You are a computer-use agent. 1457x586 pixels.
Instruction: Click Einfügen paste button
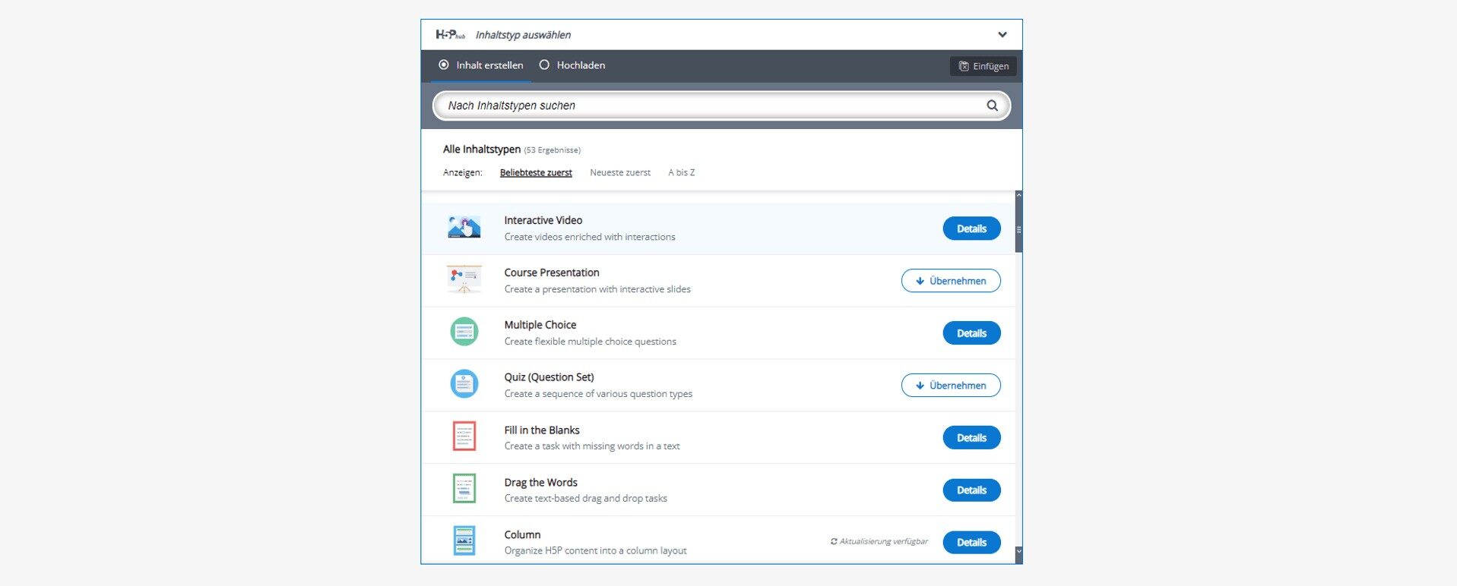click(983, 66)
